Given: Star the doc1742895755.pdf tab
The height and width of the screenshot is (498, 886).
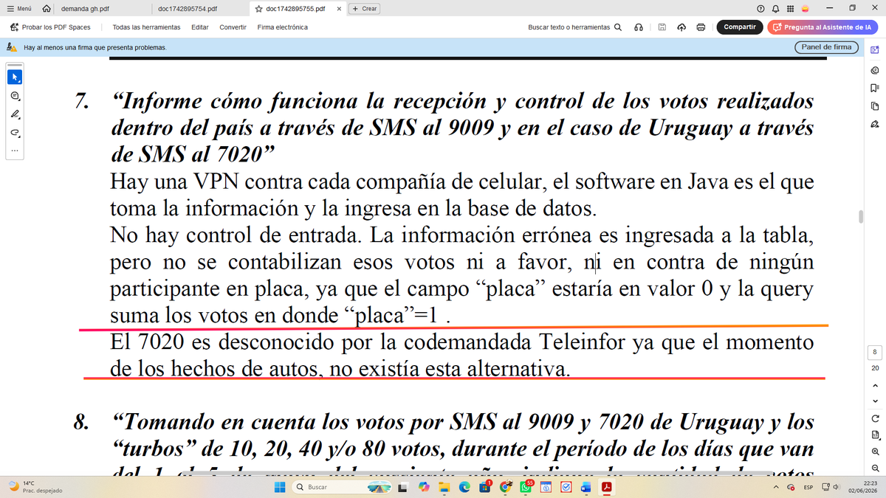Looking at the screenshot, I should (258, 9).
